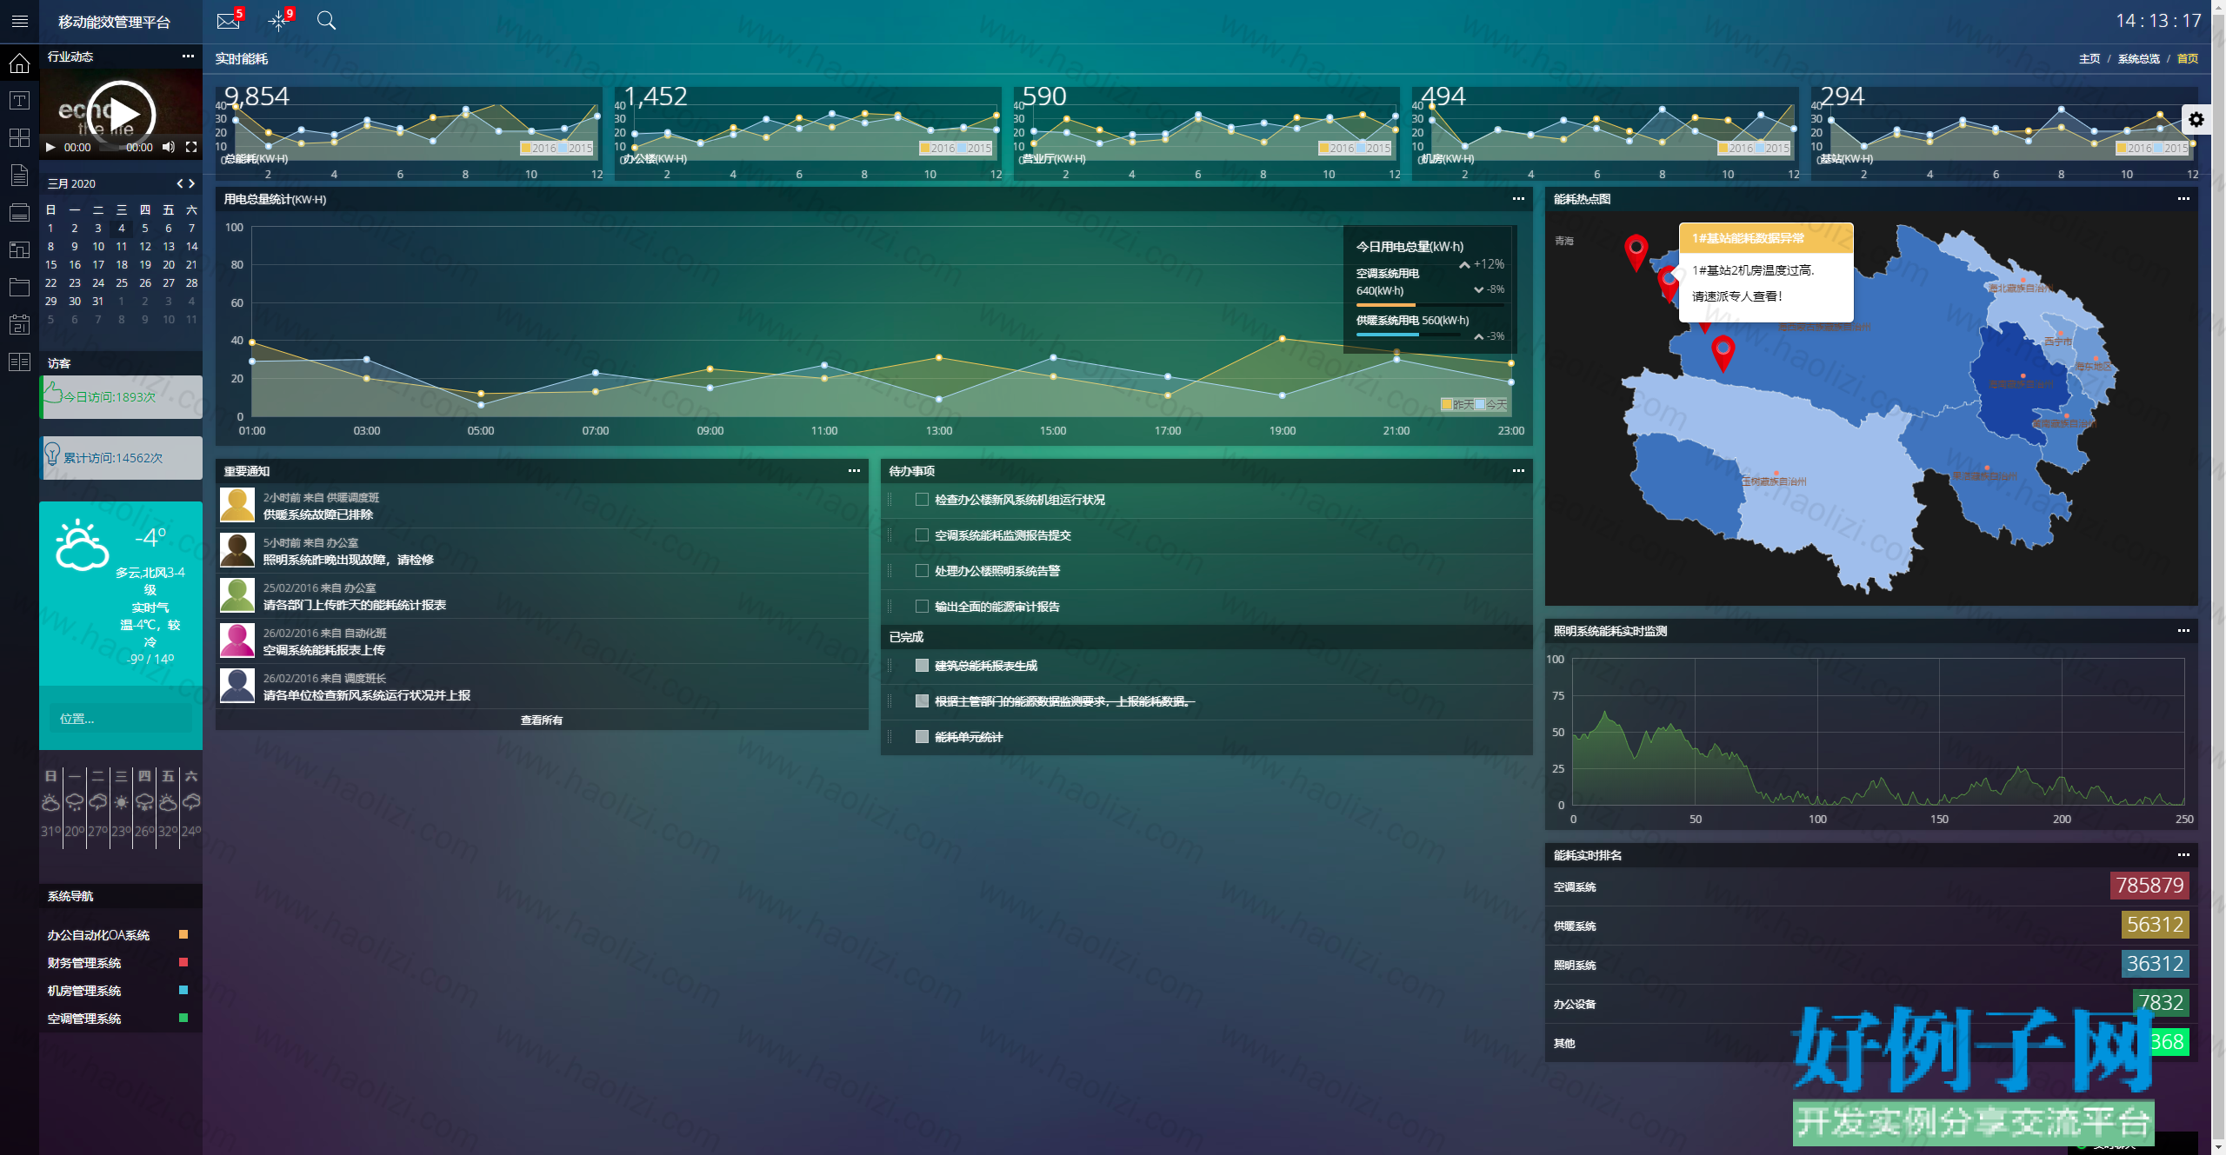Click the red 财务管理系统 color square
The width and height of the screenshot is (2226, 1155).
[x=183, y=962]
